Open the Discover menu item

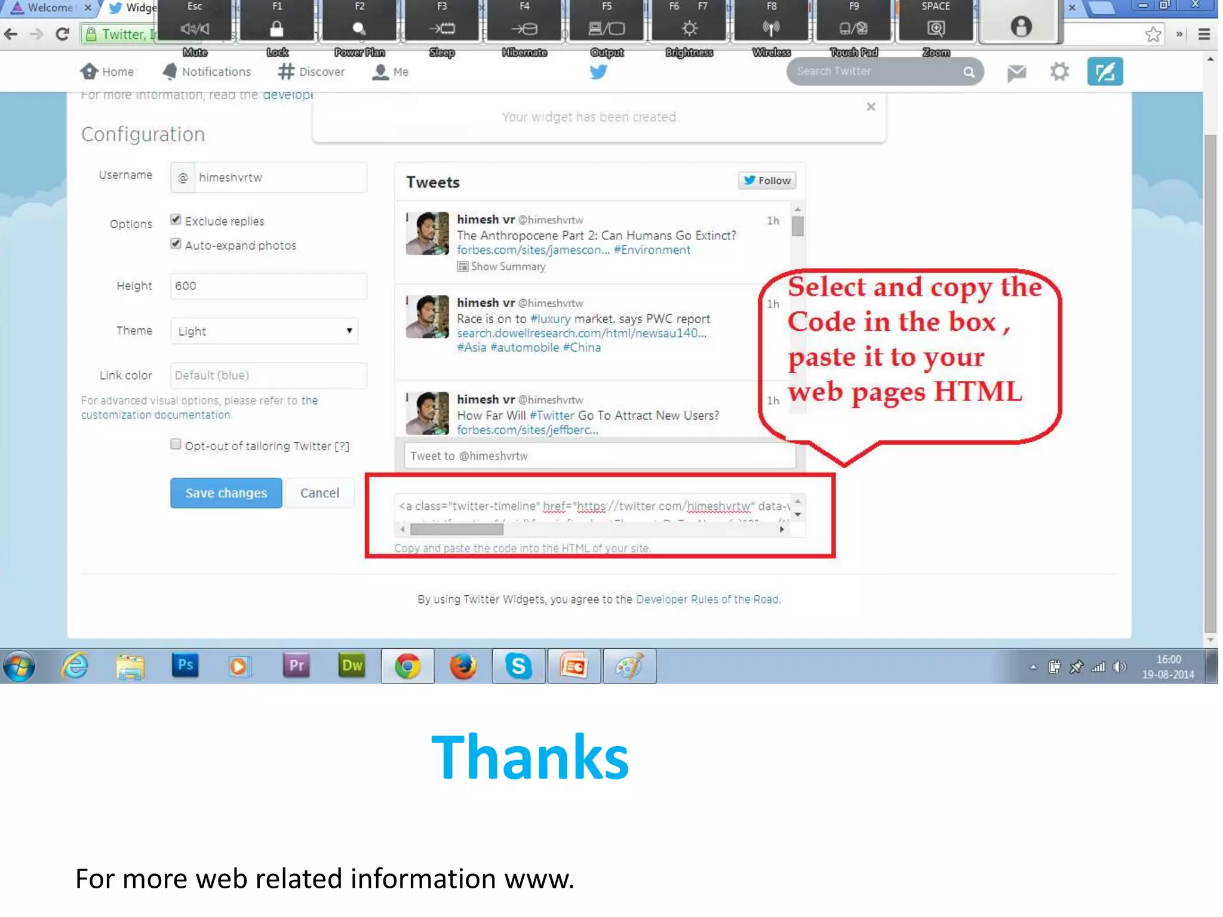pos(311,72)
